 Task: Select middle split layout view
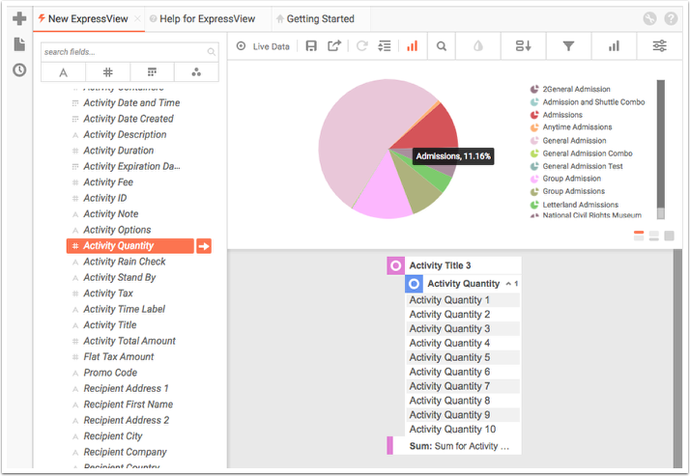pyautogui.click(x=654, y=236)
